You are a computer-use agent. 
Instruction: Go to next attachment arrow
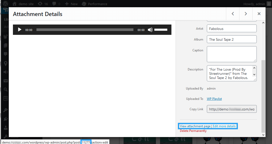(246, 14)
